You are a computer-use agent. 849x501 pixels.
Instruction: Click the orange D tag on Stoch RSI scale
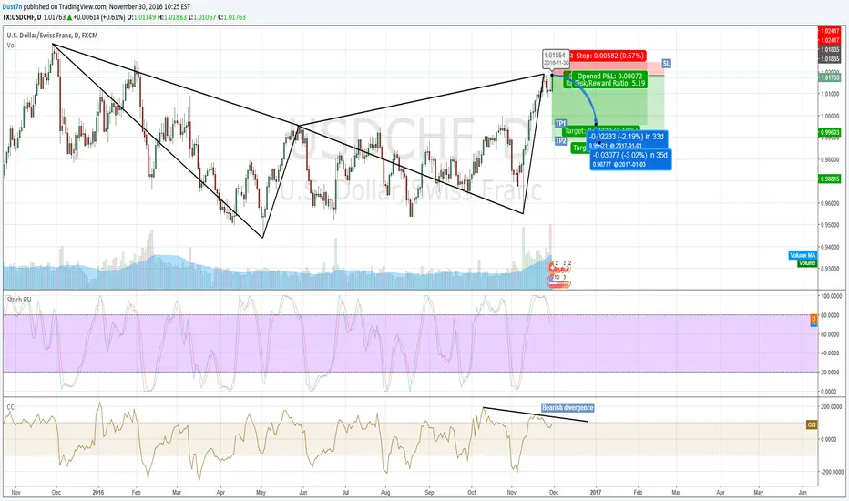point(813,320)
